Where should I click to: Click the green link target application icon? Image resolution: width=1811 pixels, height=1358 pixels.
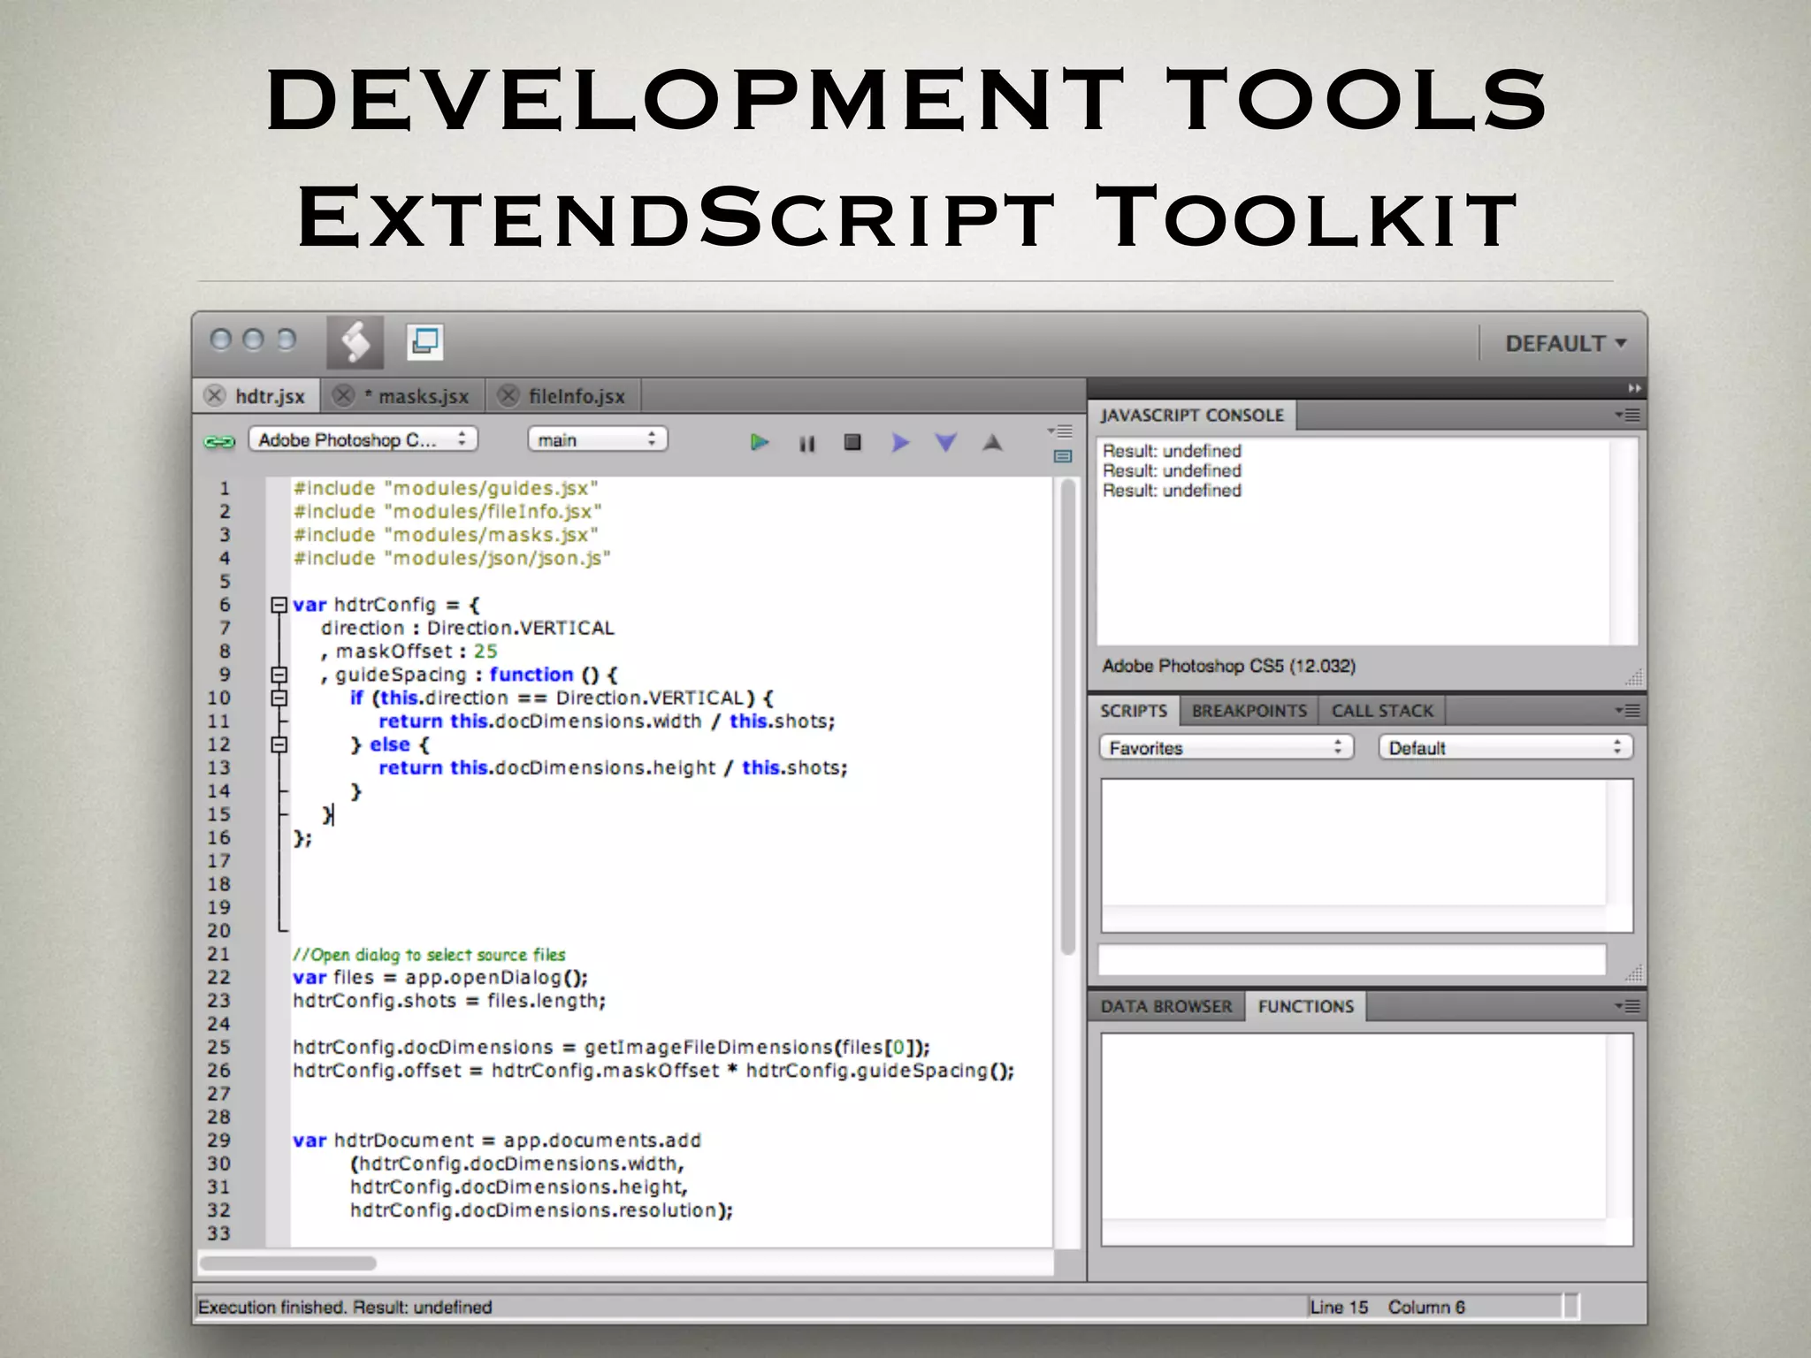pyautogui.click(x=219, y=441)
